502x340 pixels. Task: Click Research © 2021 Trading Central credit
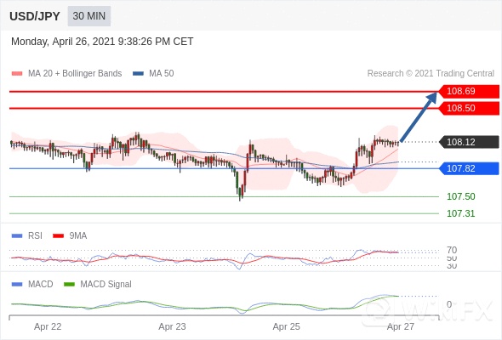click(x=431, y=73)
